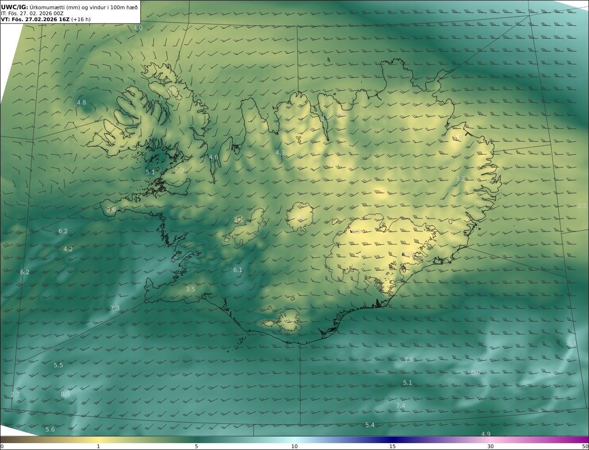Image resolution: width=589 pixels, height=450 pixels.
Task: Click the '4.2' precipitation value label
Action: pyautogui.click(x=68, y=249)
